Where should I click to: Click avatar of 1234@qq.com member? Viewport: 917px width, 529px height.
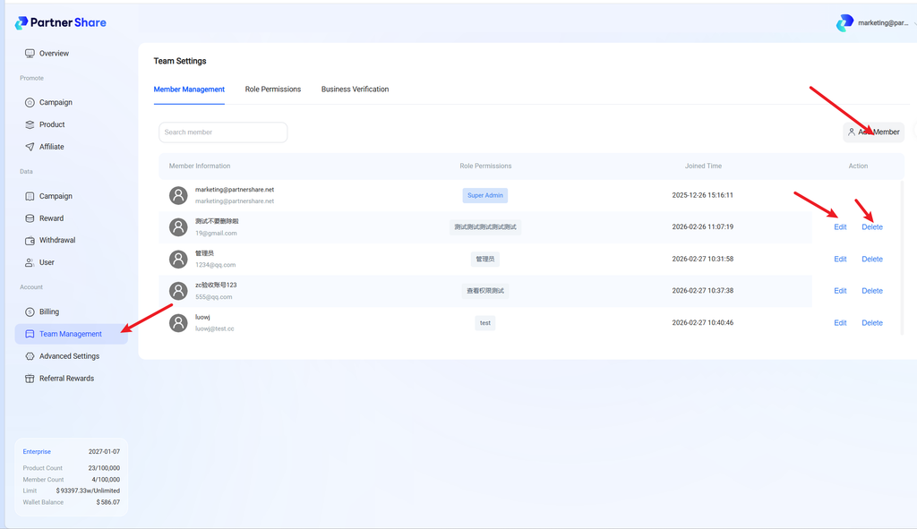pyautogui.click(x=178, y=259)
